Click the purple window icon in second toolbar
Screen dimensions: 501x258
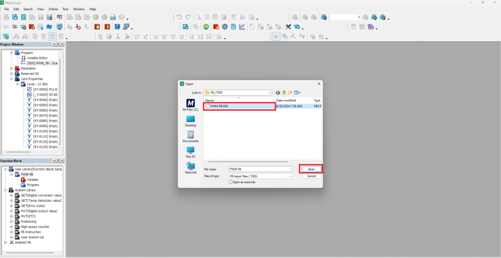pos(371,27)
